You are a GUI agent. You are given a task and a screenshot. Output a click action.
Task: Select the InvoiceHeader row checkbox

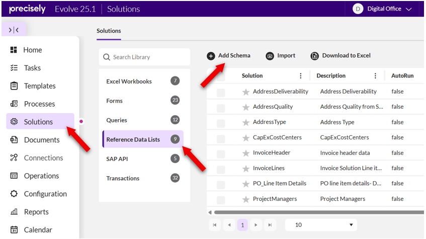tap(221, 153)
